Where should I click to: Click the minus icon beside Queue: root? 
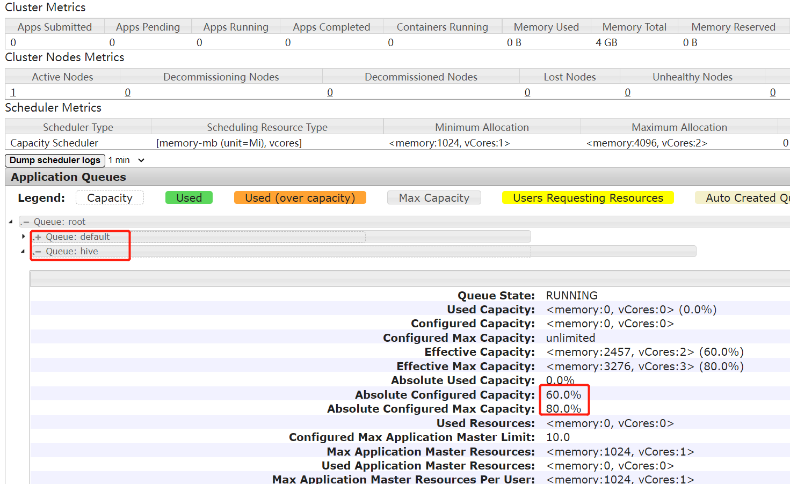tap(26, 222)
